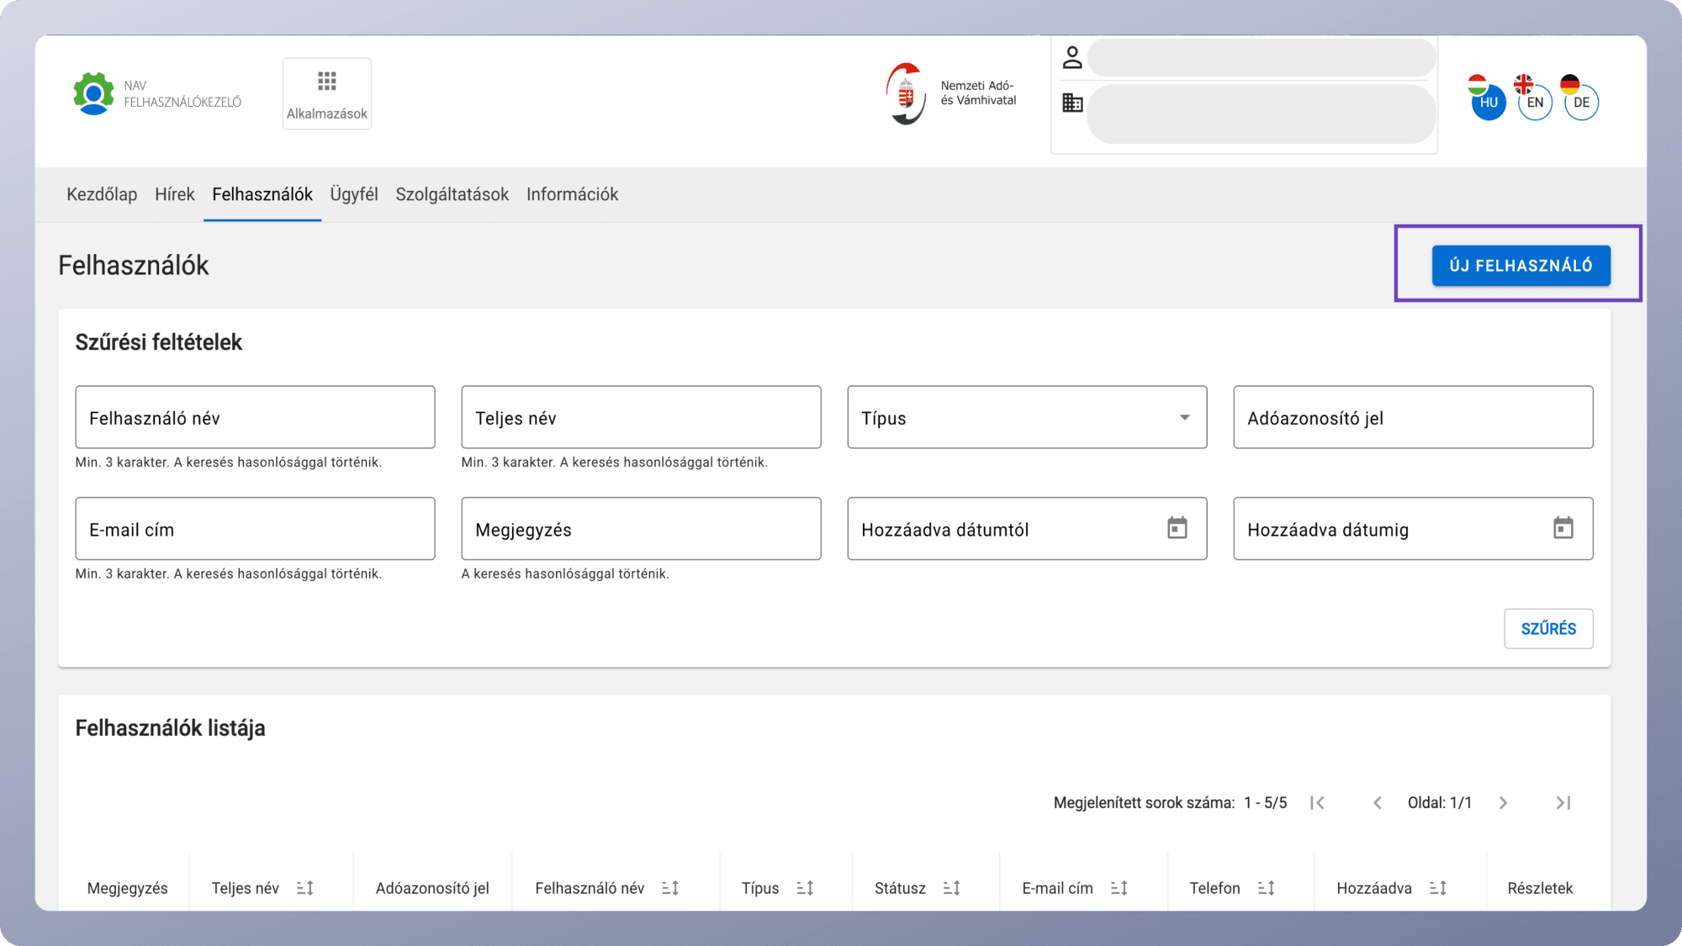Screen dimensions: 1682x946
Task: Go to last page of list
Action: click(x=1563, y=803)
